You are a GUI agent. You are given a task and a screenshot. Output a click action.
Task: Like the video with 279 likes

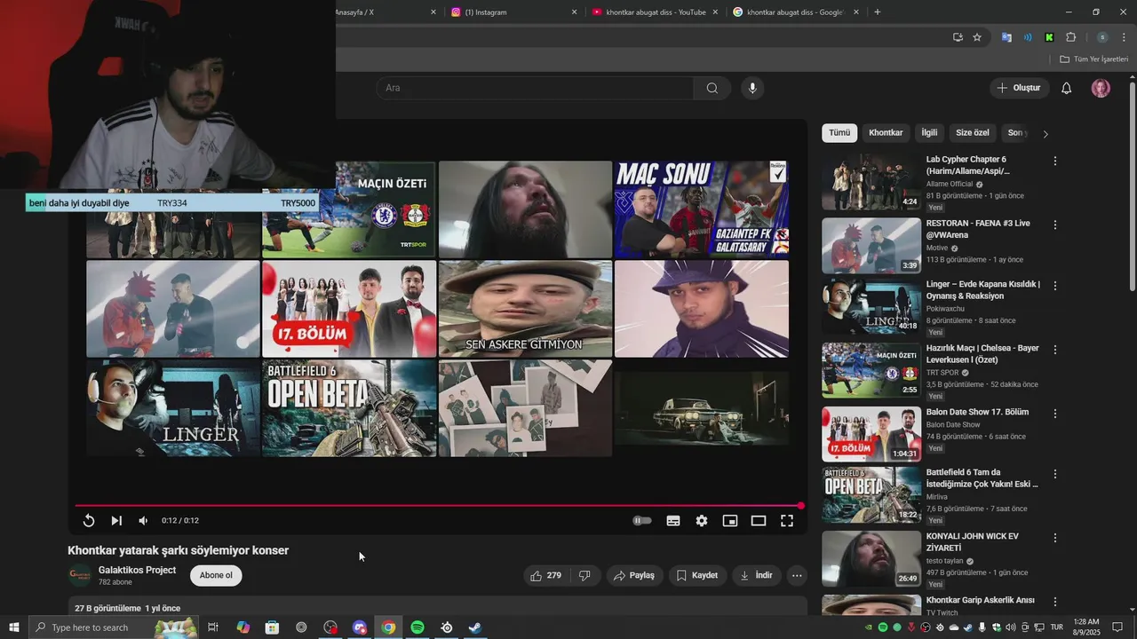pyautogui.click(x=545, y=575)
